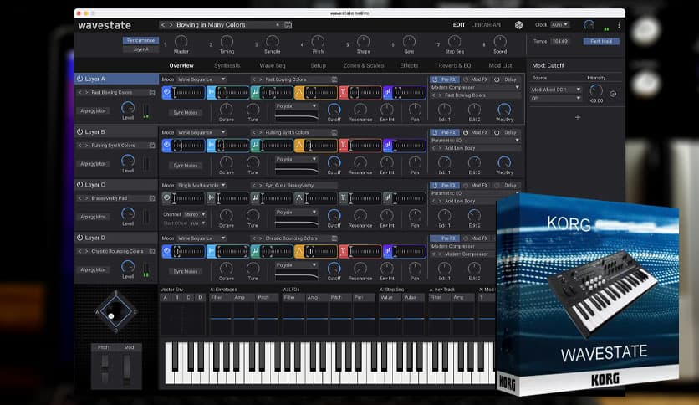Add a modulation with the plus icon

(578, 117)
